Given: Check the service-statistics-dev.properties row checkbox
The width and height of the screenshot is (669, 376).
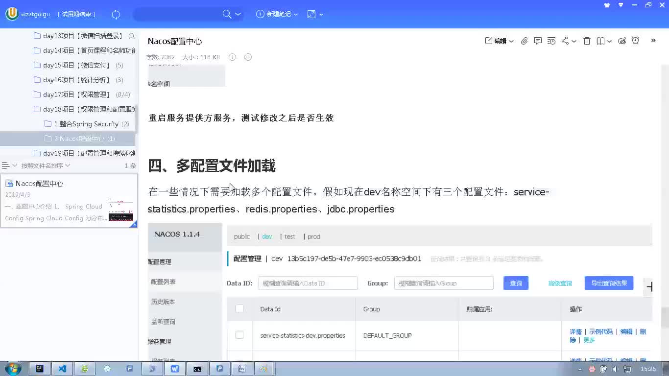Looking at the screenshot, I should coord(239,335).
